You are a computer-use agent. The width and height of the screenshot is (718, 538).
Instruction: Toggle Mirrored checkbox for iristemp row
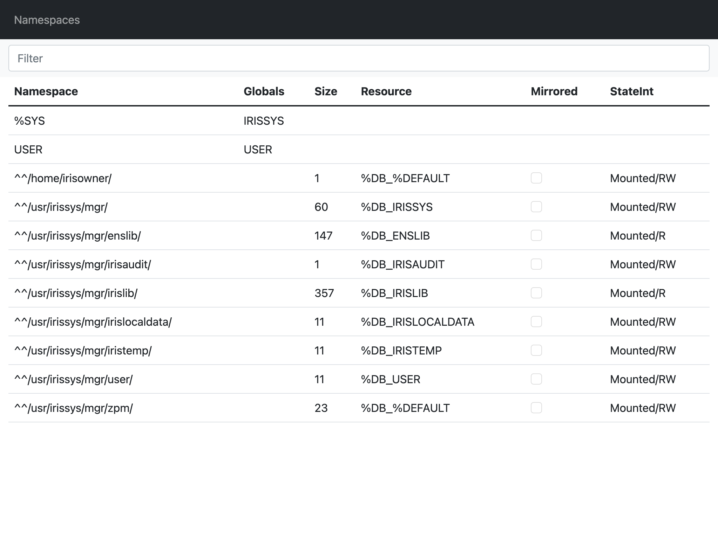point(536,350)
